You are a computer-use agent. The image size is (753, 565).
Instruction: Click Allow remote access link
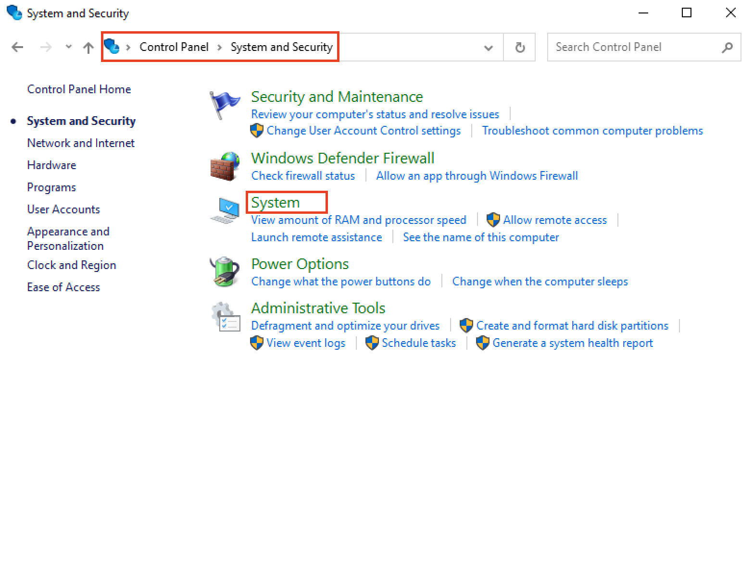pyautogui.click(x=555, y=220)
